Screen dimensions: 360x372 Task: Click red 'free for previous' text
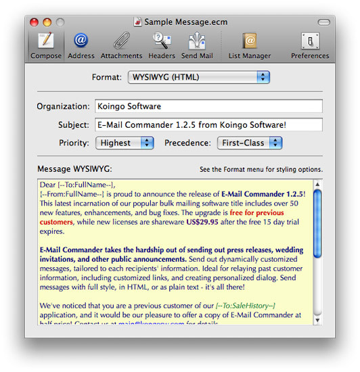(x=256, y=212)
